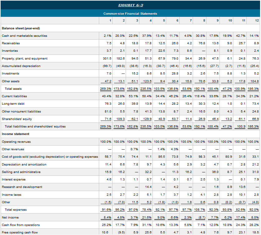Select column header 12
Image resolution: width=261 pixels, height=235 pixels.
click(257, 21)
